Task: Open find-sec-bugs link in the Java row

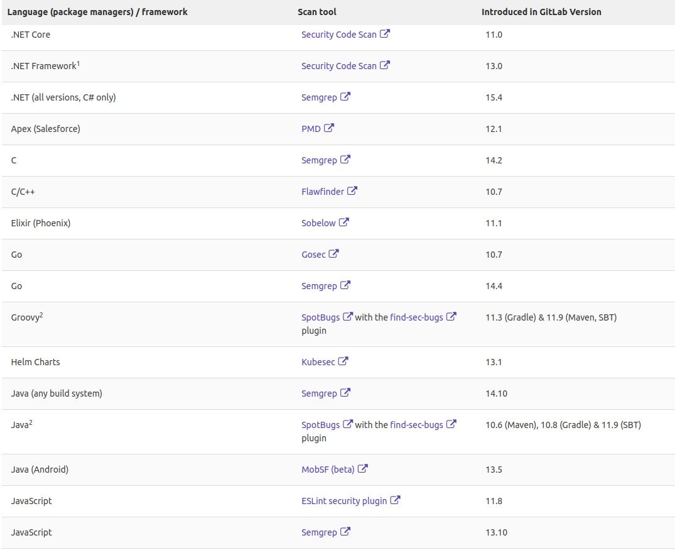Action: 416,425
